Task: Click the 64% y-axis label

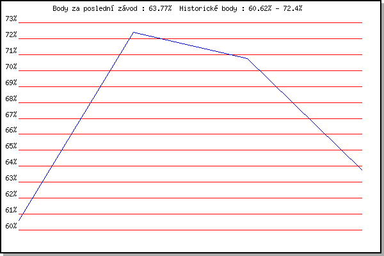Action: point(11,162)
